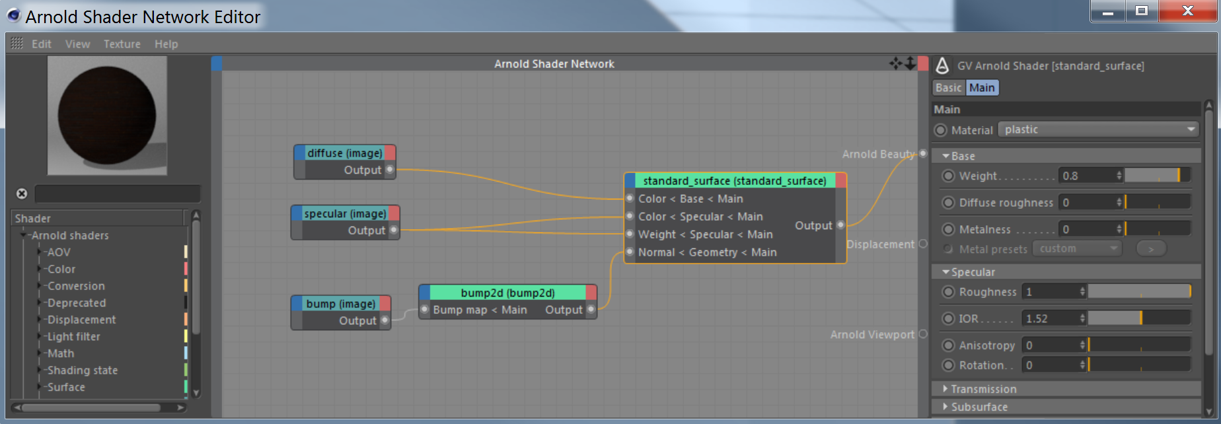Clear the shader search with the X icon
The width and height of the screenshot is (1221, 424).
tap(22, 194)
